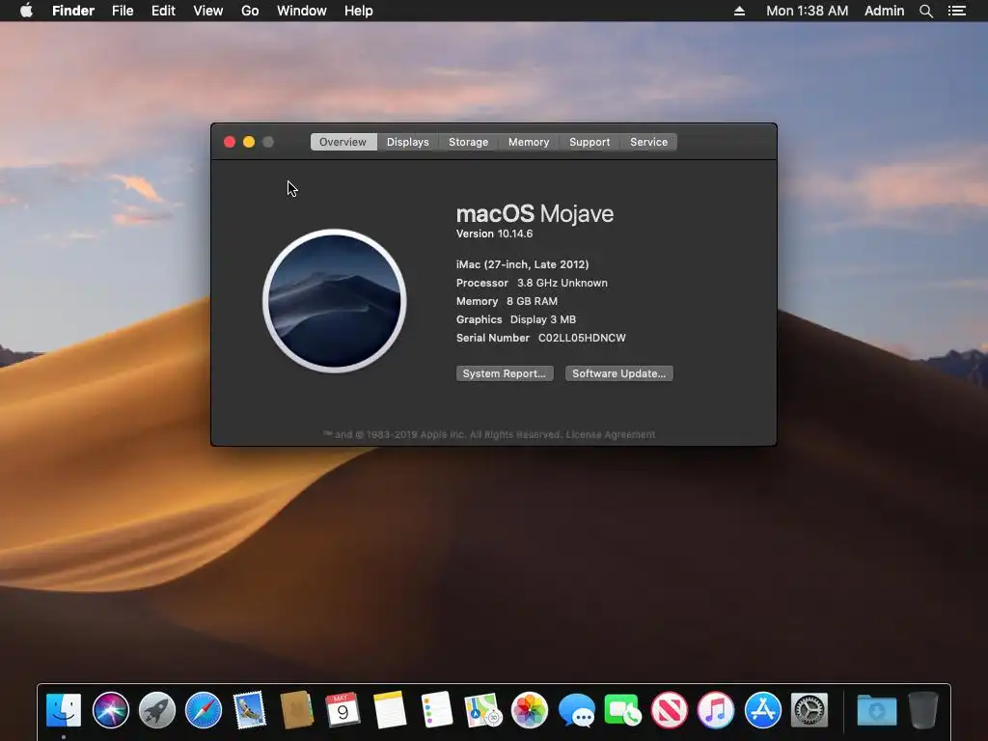Click the eject icon in menu bar

[740, 11]
